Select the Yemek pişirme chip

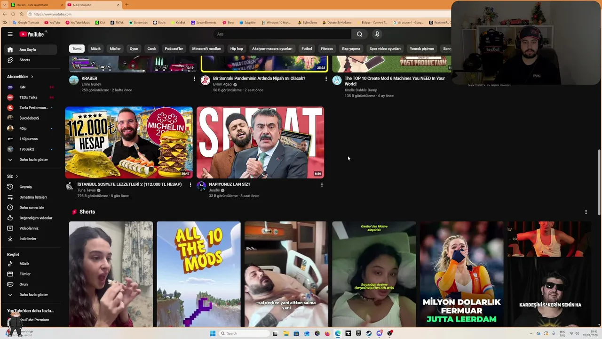[422, 48]
